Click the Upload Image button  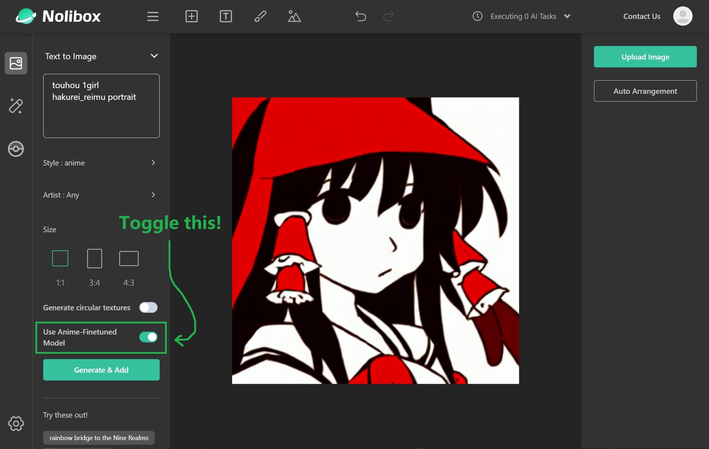click(x=645, y=57)
